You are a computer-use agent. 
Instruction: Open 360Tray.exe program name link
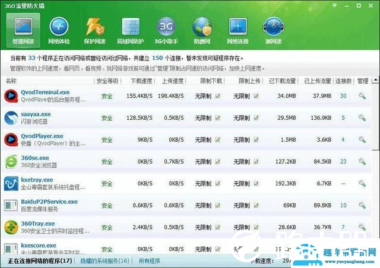tap(38, 224)
